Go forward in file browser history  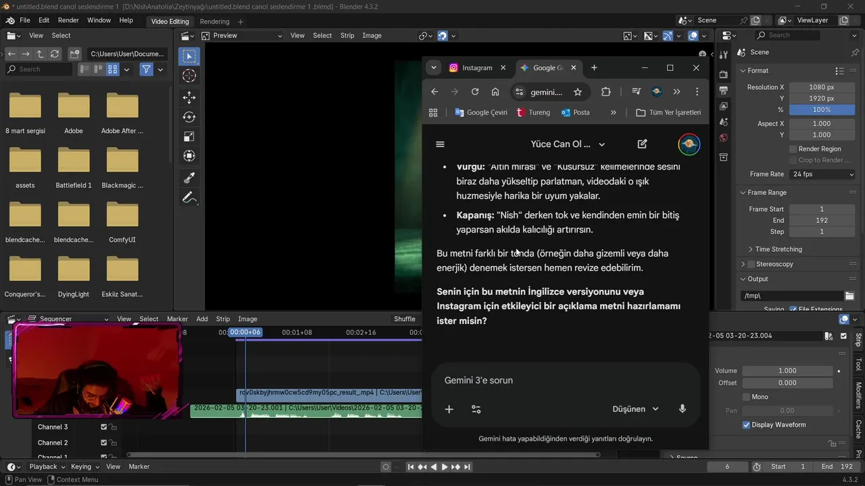[x=26, y=53]
